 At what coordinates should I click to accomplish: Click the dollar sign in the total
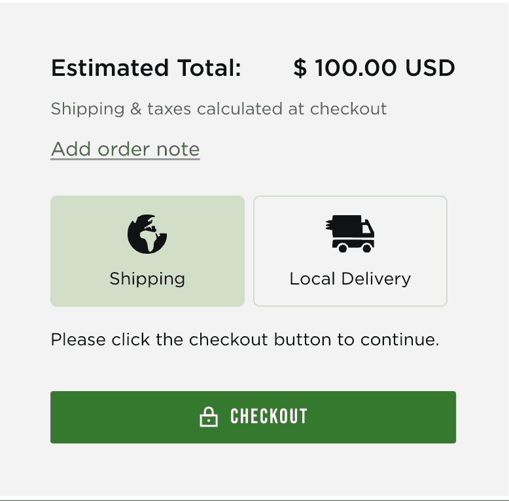click(300, 68)
